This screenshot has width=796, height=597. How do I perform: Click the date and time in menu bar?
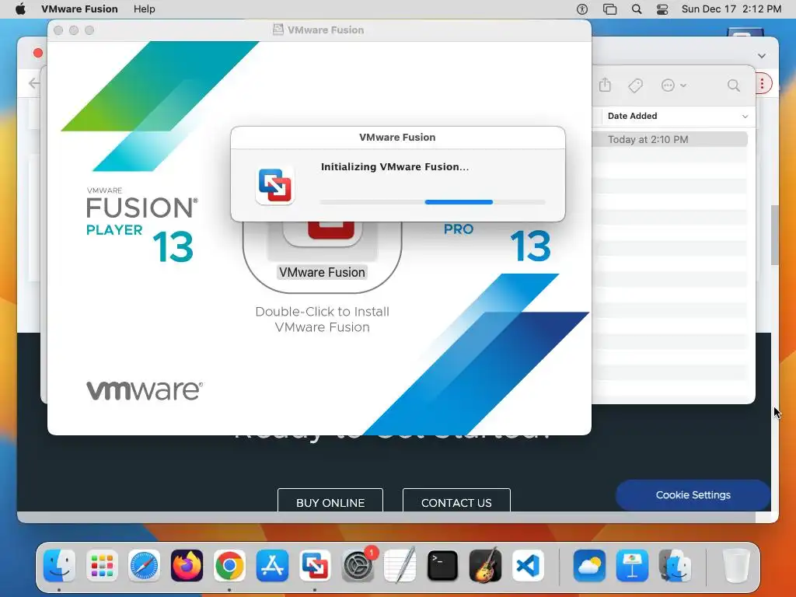coord(731,9)
